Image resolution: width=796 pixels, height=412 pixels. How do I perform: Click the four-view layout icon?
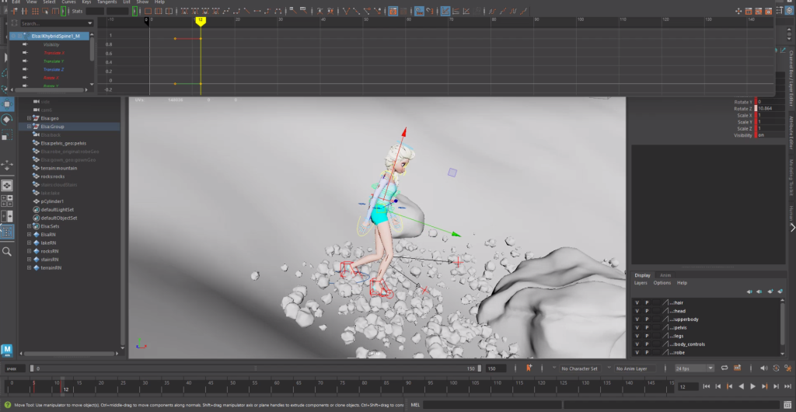click(6, 201)
